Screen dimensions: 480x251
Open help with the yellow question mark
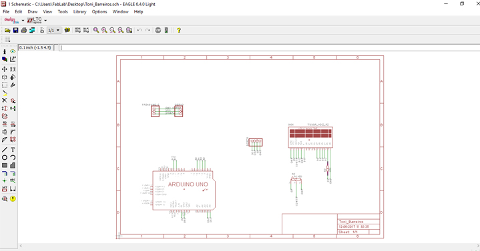coord(179,30)
